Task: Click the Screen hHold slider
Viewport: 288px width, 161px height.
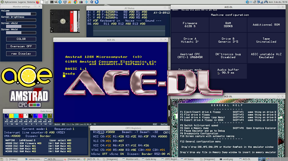Action: (21, 33)
